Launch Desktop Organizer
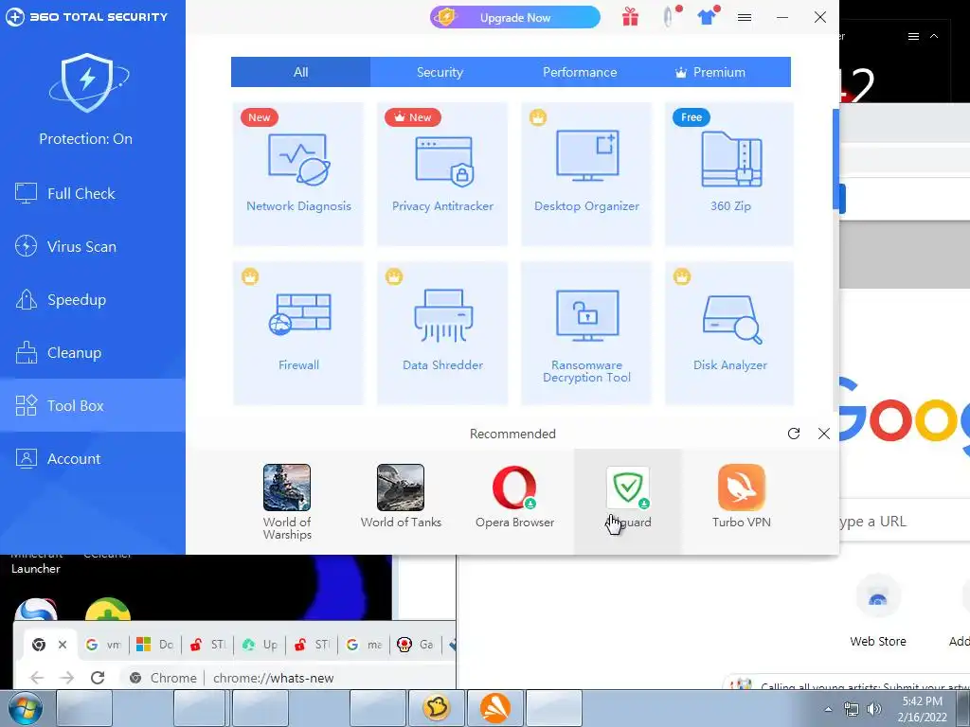The width and height of the screenshot is (970, 727). [586, 174]
